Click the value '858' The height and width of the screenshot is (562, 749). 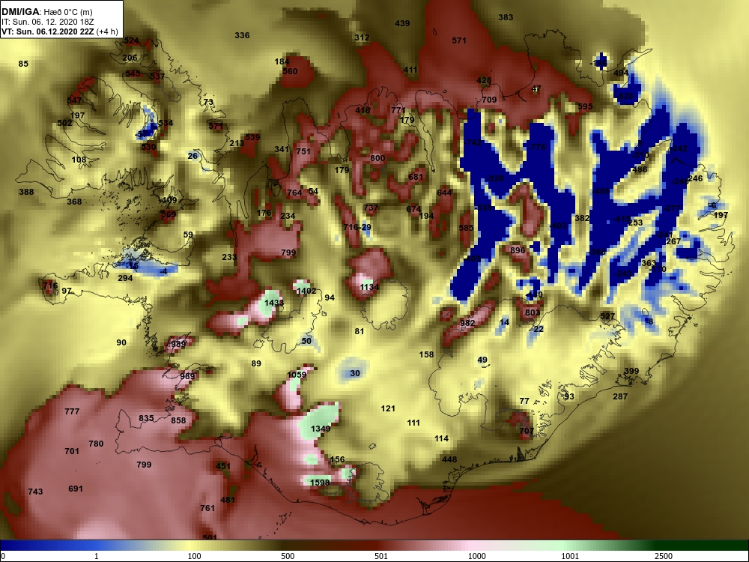[179, 420]
